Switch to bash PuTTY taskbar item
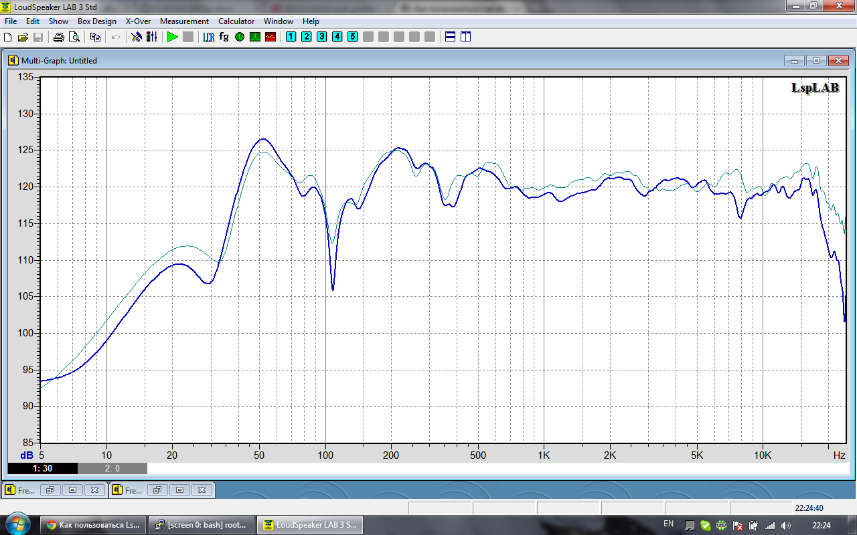857x535 pixels. (x=202, y=525)
